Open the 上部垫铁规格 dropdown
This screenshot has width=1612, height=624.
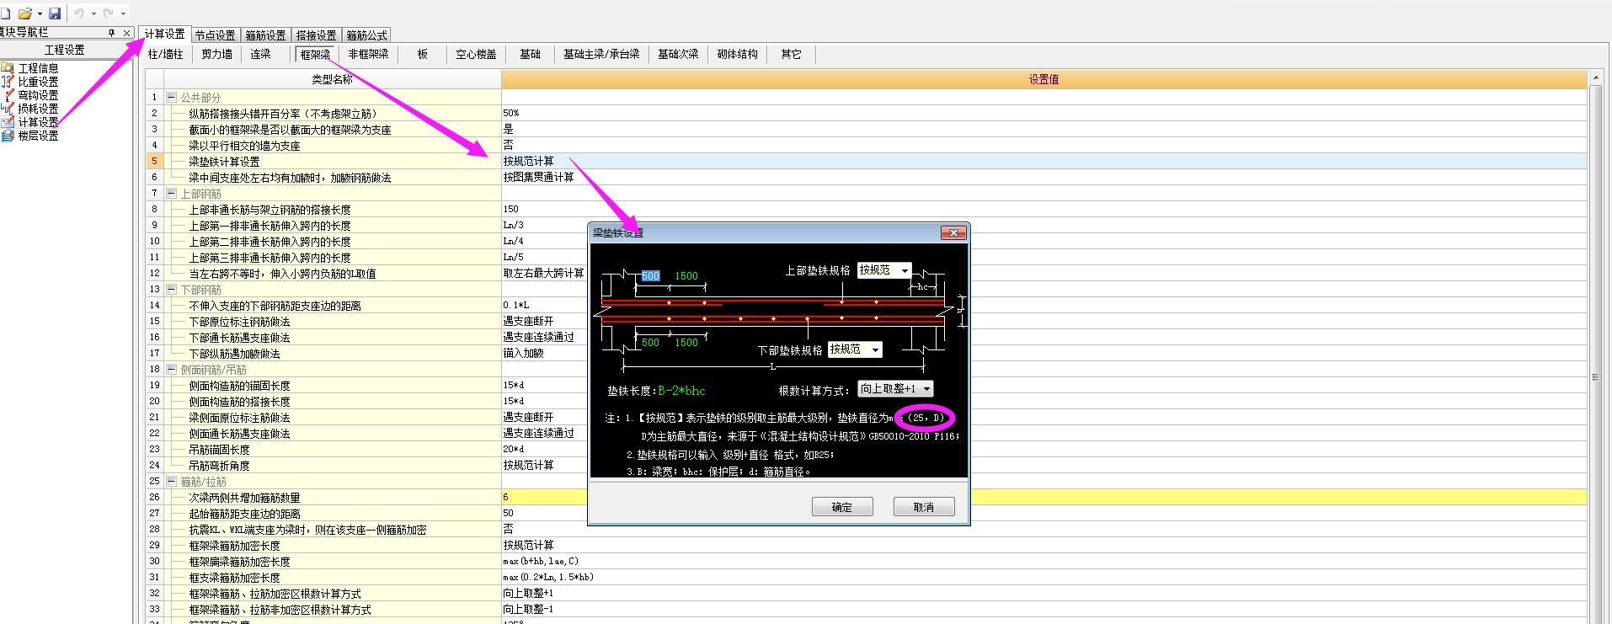tap(884, 270)
